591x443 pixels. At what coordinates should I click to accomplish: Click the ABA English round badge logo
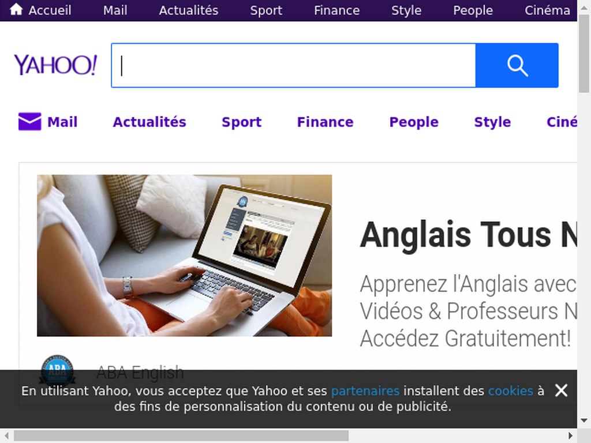click(57, 370)
